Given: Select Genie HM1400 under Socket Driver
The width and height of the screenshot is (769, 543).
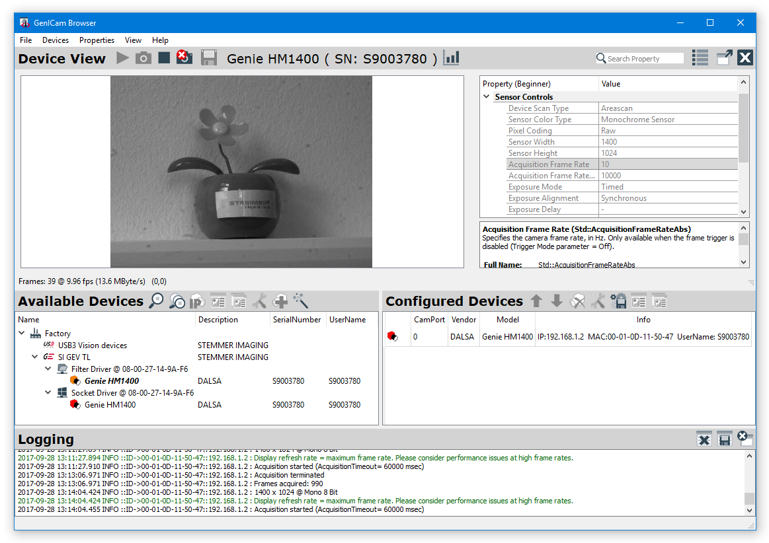Looking at the screenshot, I should coord(110,405).
